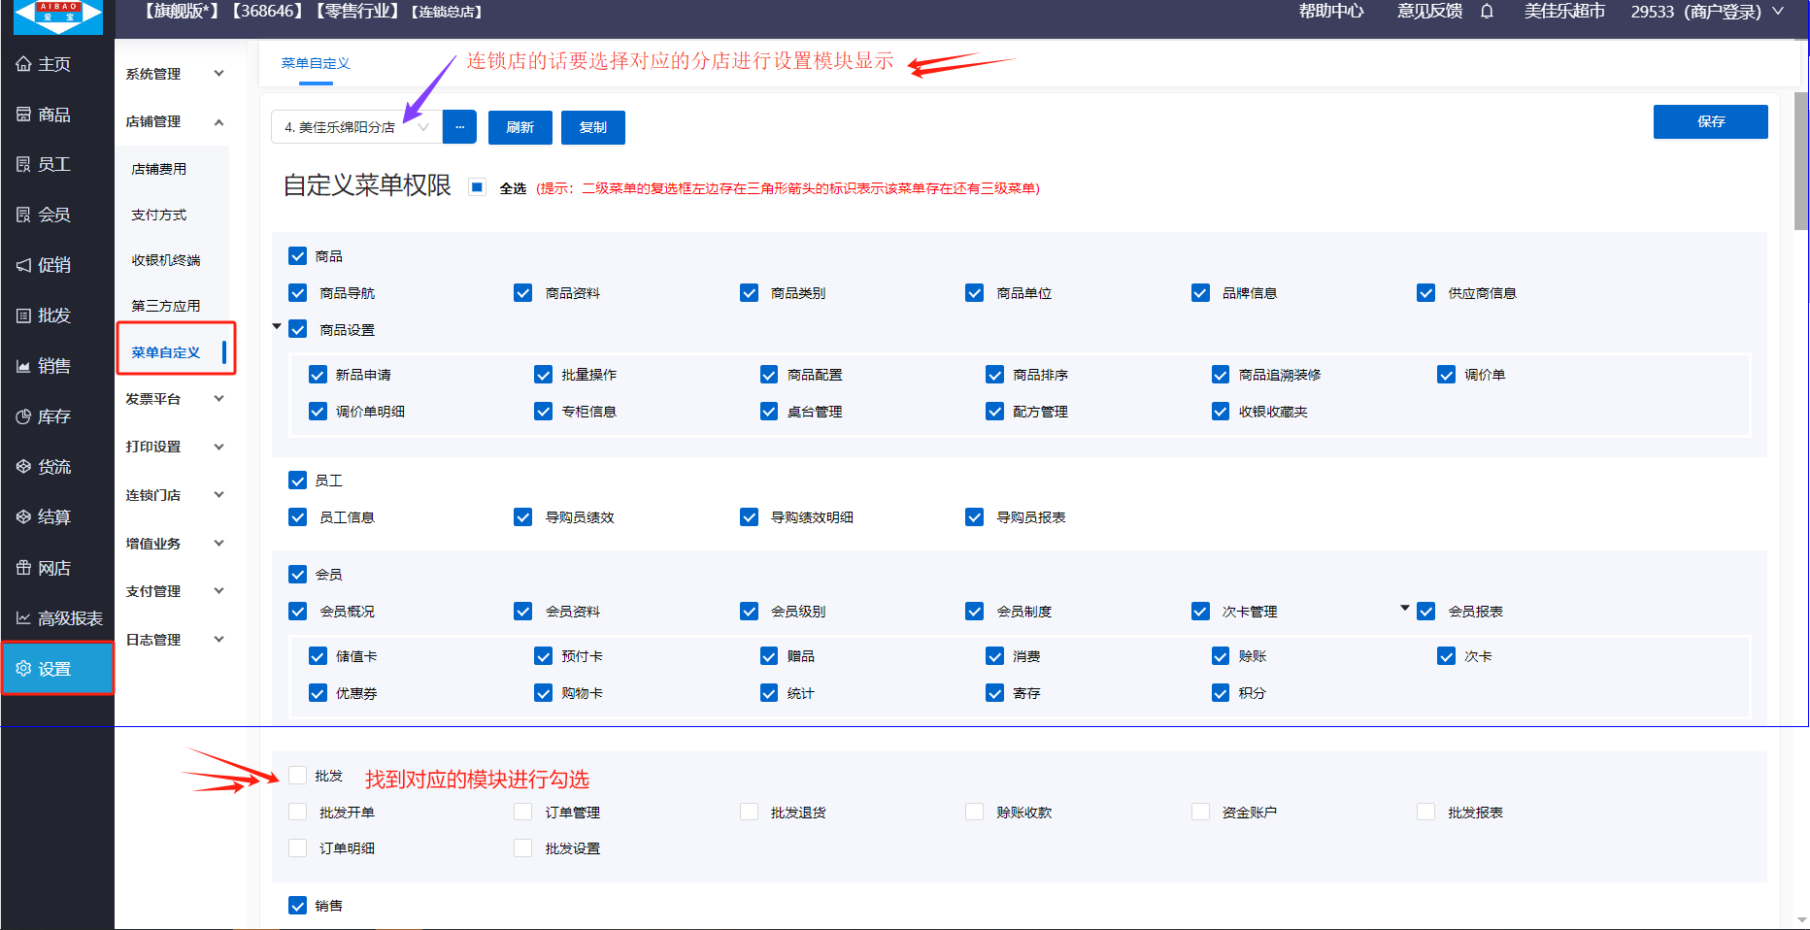
Task: Select the 菜单自定义 tab
Action: [x=316, y=63]
